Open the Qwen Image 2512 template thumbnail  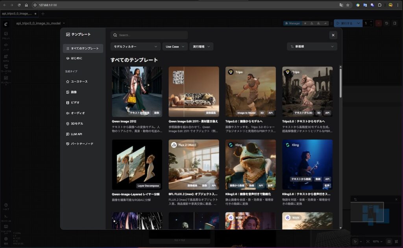pyautogui.click(x=137, y=91)
